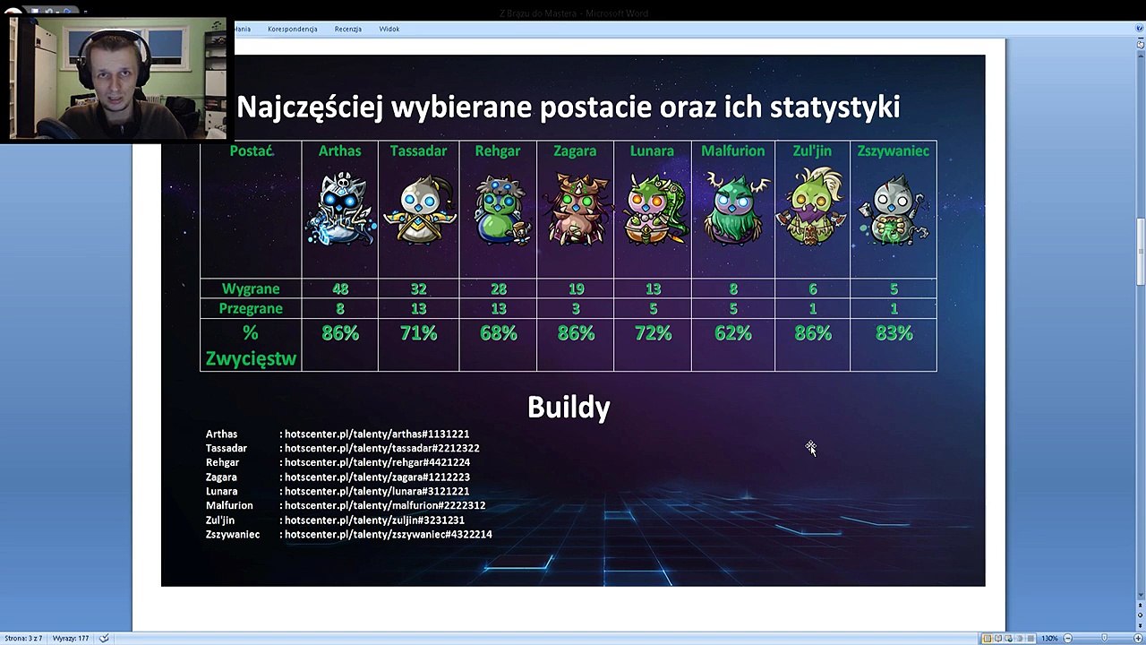Click the Arthas column header
Image resolution: width=1146 pixels, height=645 pixels.
pos(340,151)
